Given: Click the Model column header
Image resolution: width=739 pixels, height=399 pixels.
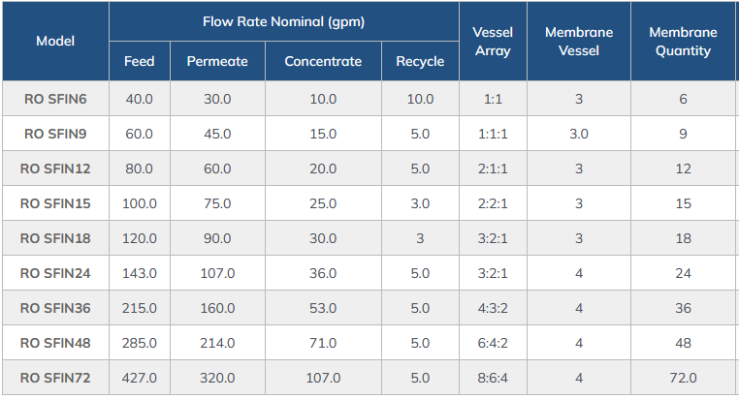Looking at the screenshot, I should click(x=55, y=41).
